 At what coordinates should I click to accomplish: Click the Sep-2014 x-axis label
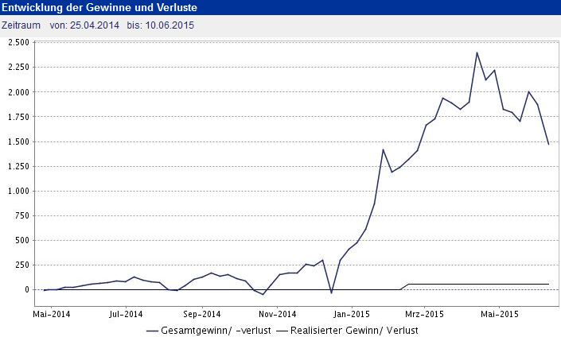click(202, 314)
